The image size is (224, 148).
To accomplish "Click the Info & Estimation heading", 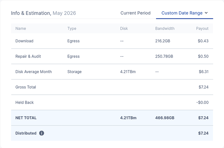I will (x=31, y=13).
